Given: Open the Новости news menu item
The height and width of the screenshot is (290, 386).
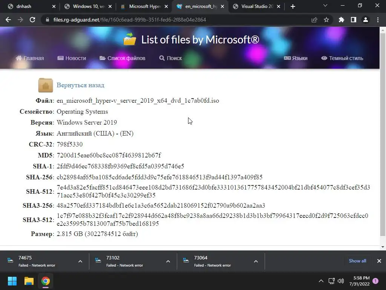Looking at the screenshot, I should 72,58.
